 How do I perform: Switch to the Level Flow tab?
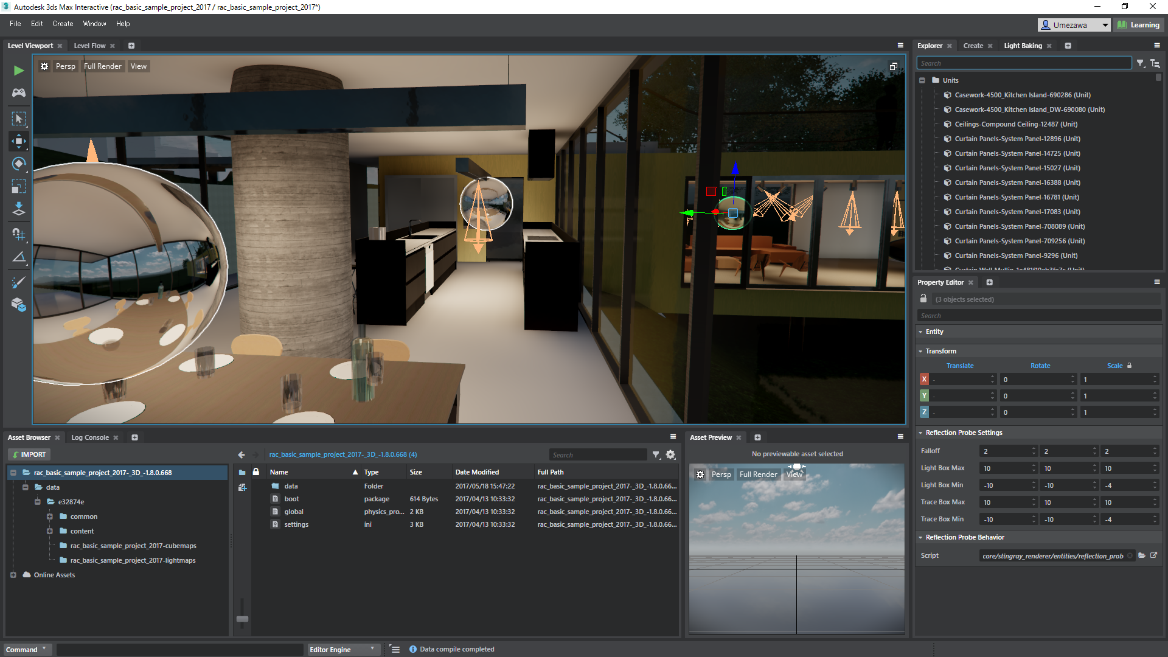(89, 46)
